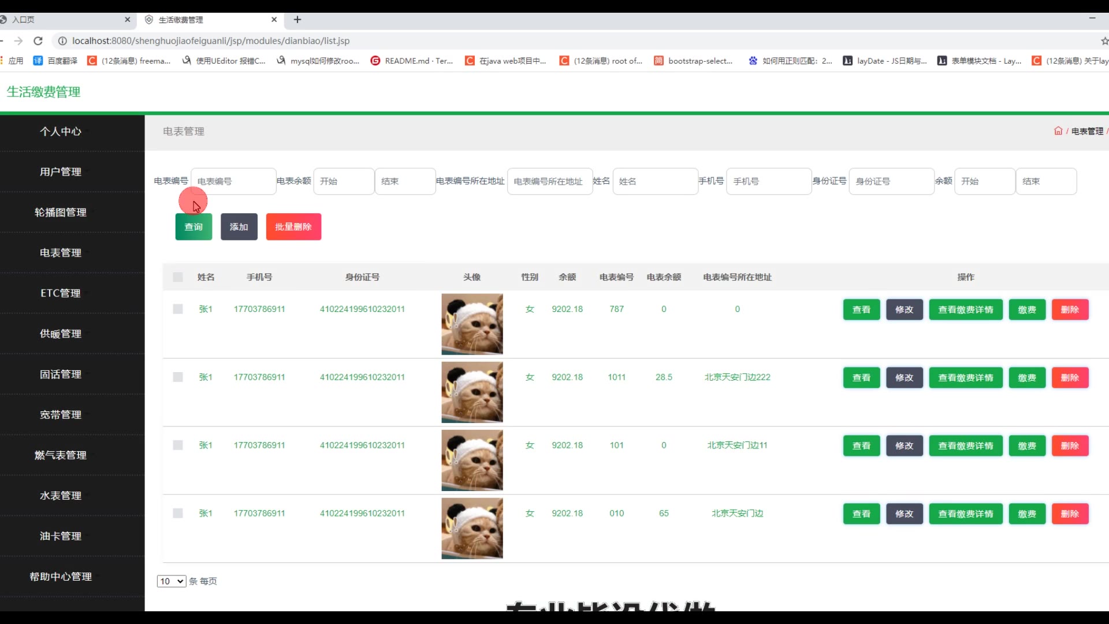This screenshot has height=624, width=1109.
Task: Close the 入口页 tab
Action: [x=128, y=20]
